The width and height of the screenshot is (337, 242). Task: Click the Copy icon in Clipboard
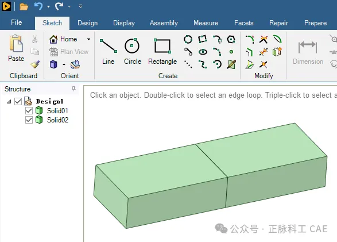(x=34, y=52)
